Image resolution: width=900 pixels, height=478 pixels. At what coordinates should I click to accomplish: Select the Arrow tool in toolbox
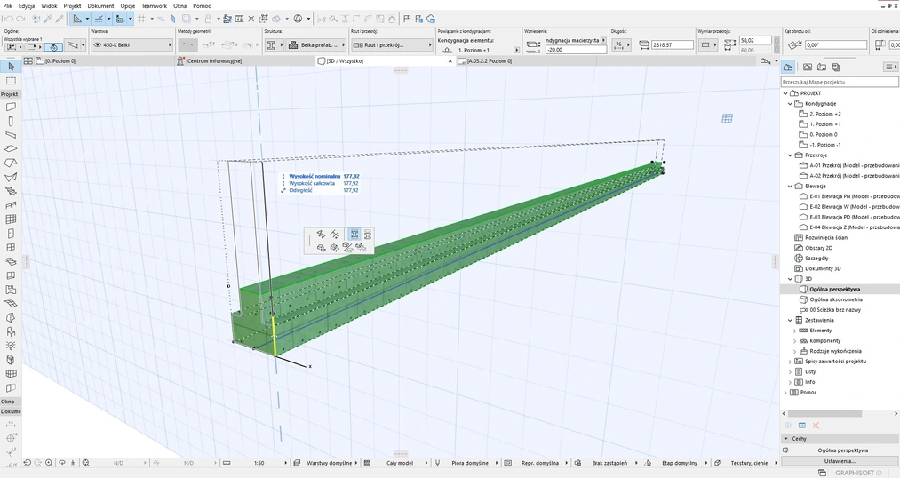click(11, 67)
